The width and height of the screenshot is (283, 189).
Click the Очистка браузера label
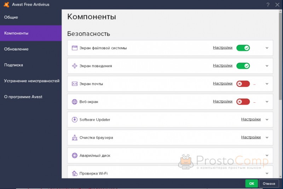[x=96, y=138]
